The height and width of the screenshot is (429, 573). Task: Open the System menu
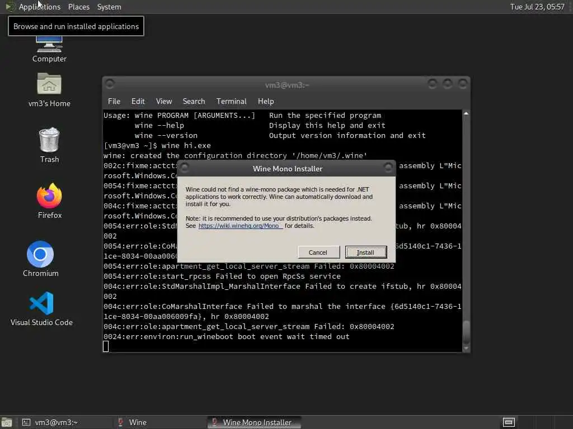click(109, 7)
